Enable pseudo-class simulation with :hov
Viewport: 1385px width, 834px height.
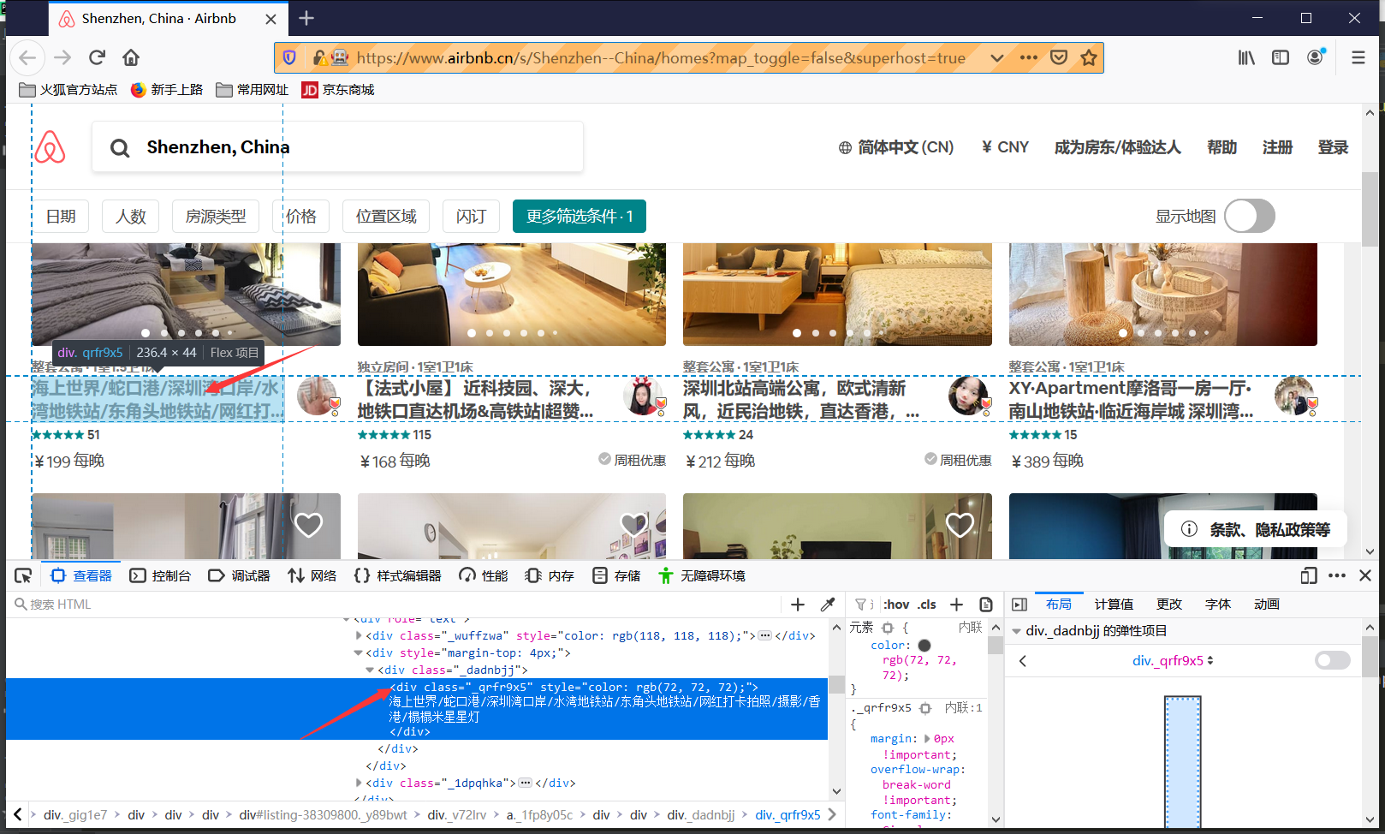pos(895,604)
